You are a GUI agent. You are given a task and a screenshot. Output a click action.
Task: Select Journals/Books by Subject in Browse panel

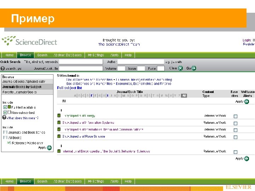click(27, 87)
